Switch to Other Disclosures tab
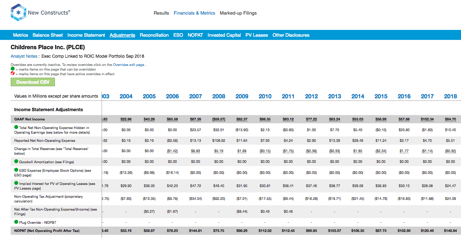 (291, 35)
